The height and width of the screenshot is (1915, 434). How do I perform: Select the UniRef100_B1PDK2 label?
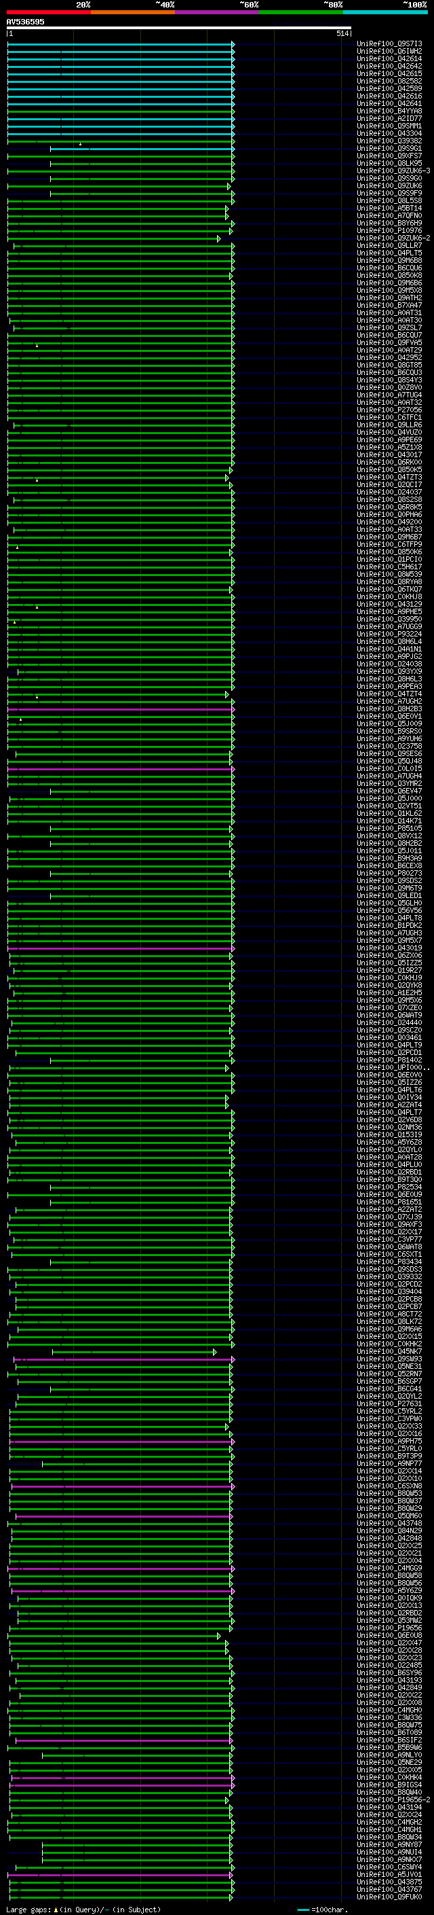389,925
